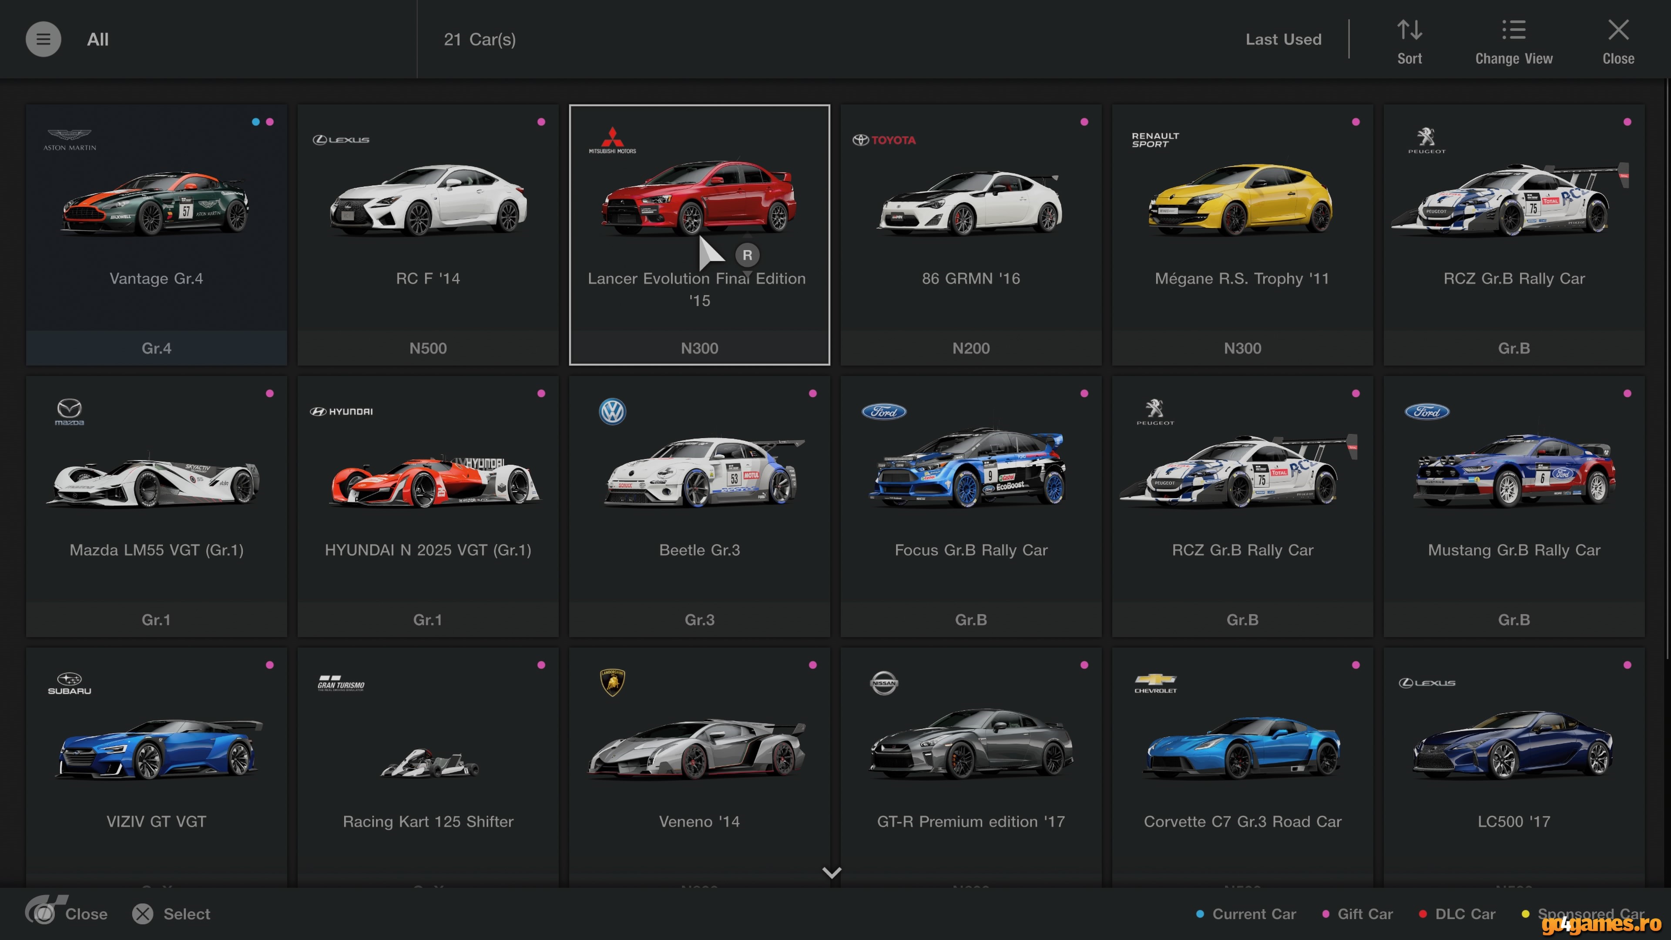Viewport: 1671px width, 940px height.
Task: Click the Chevrolet bowtie on Corvette card
Action: (1155, 683)
